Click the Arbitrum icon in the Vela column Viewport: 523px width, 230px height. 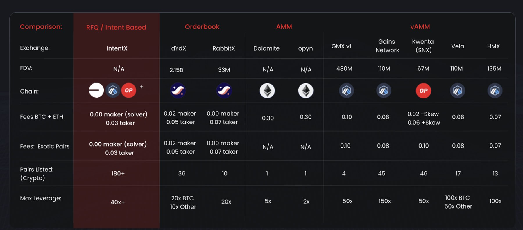point(458,91)
